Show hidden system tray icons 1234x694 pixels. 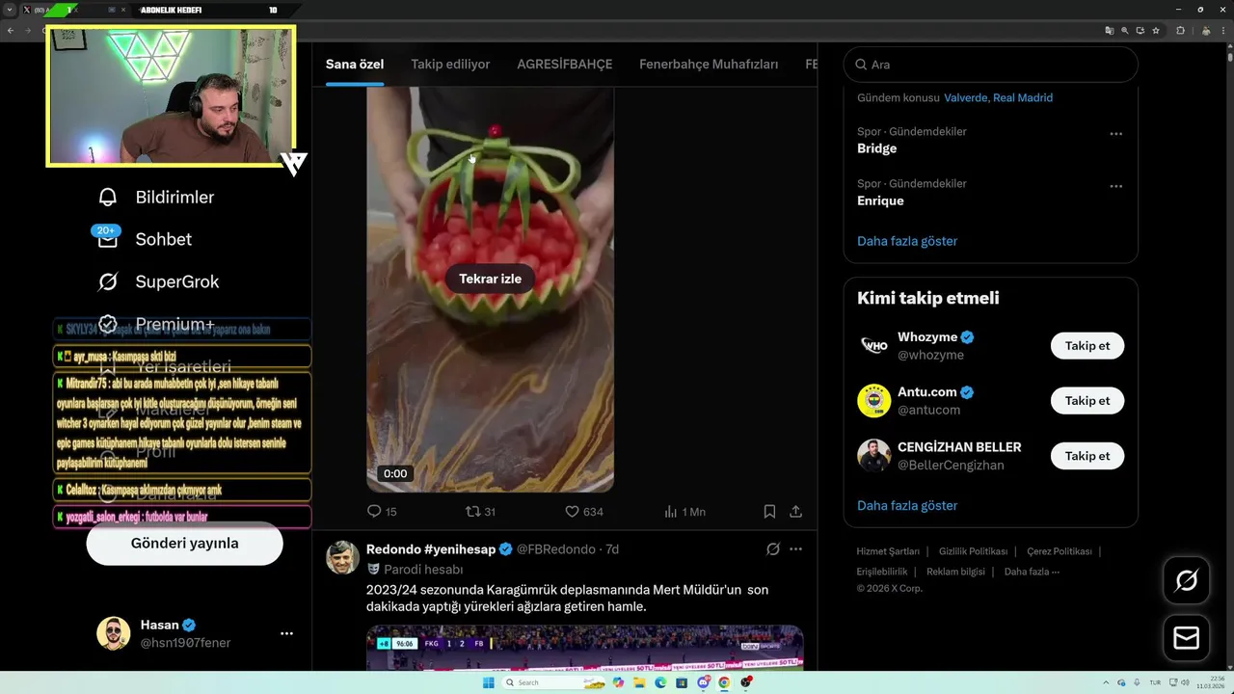click(x=1106, y=682)
